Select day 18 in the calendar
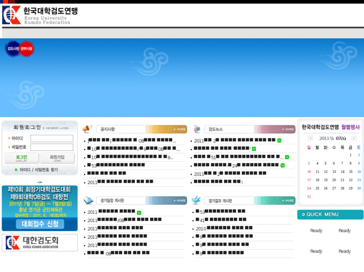 [x=317, y=180]
